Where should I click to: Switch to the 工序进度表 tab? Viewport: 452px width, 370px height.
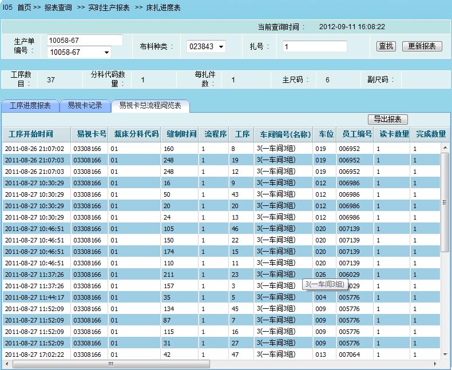click(30, 106)
